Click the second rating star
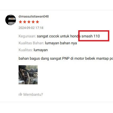 [x=25, y=22]
